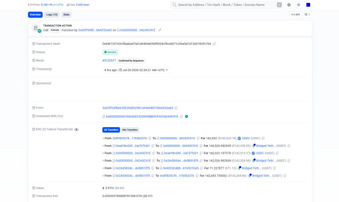Open block 49122017
Image resolution: width=339 pixels, height=202 pixels.
(109, 60)
